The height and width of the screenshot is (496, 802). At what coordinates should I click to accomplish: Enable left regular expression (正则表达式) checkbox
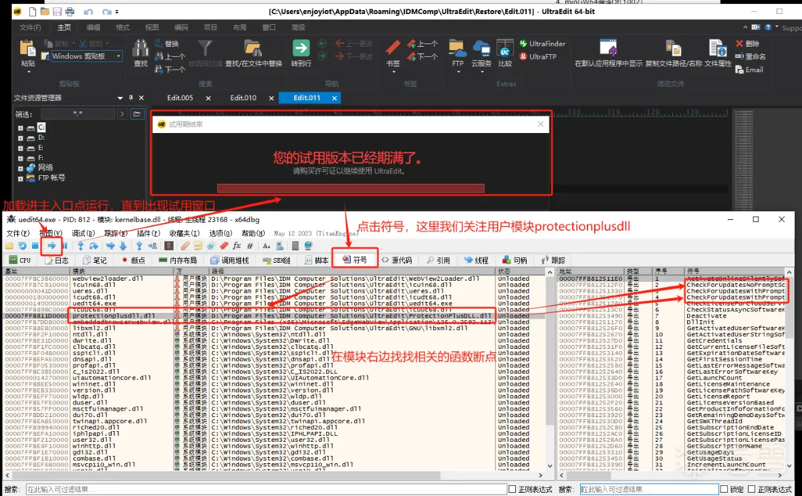pos(513,489)
